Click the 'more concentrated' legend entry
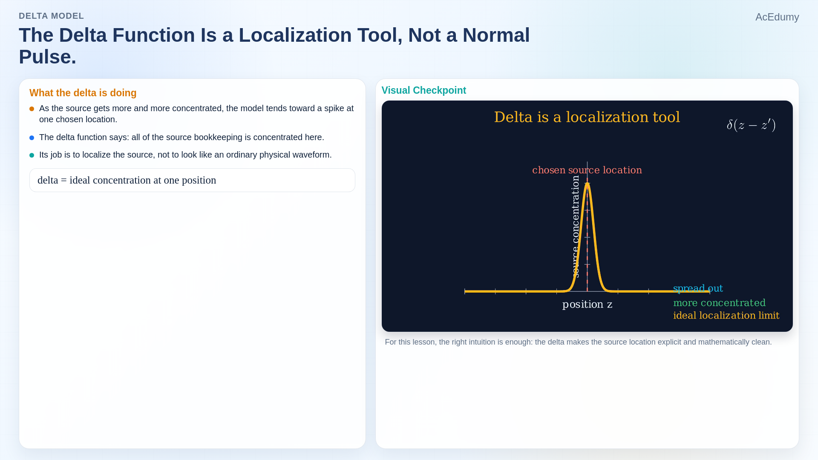818x460 pixels. coord(719,303)
